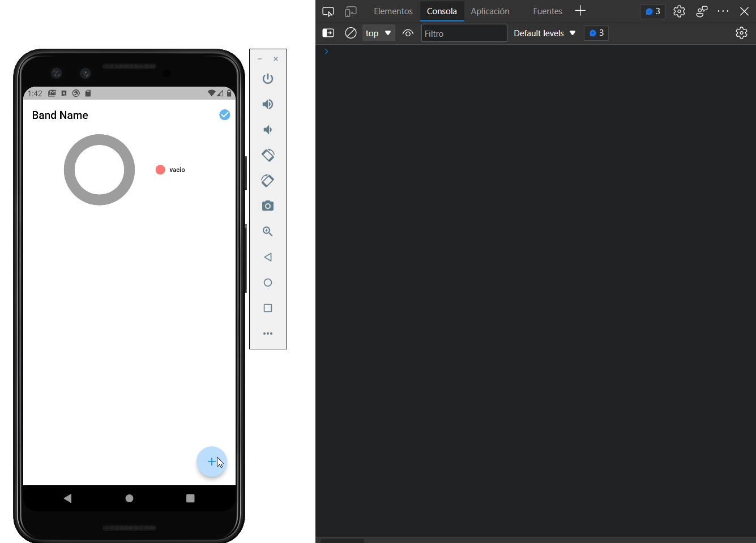Click the DevTools inspect element icon
756x543 pixels.
[x=328, y=11]
